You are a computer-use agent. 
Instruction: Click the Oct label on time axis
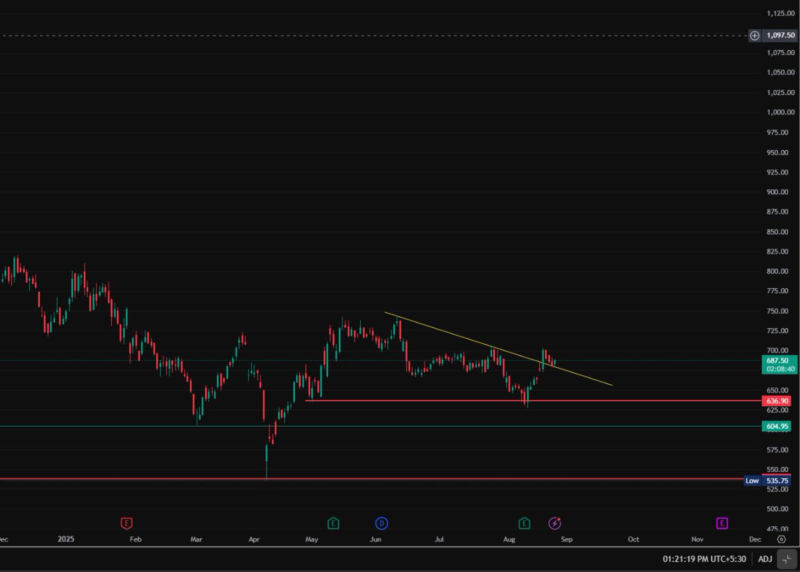[633, 539]
